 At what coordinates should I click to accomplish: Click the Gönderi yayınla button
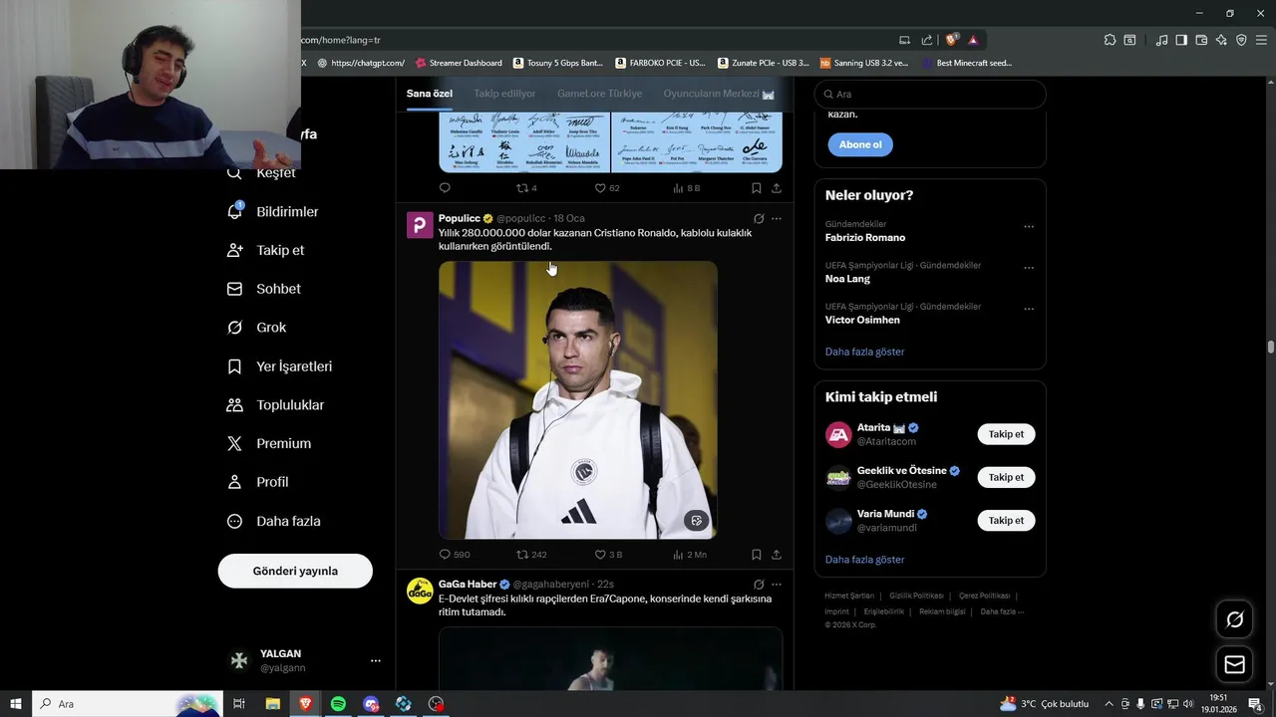pos(295,571)
